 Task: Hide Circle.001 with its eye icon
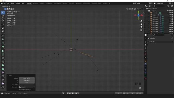point(170,17)
